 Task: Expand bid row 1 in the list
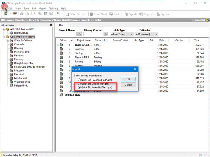(x=58, y=45)
